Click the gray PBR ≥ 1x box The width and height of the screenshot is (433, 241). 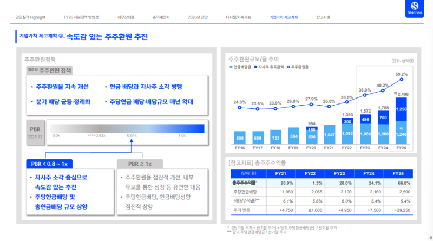(141, 164)
